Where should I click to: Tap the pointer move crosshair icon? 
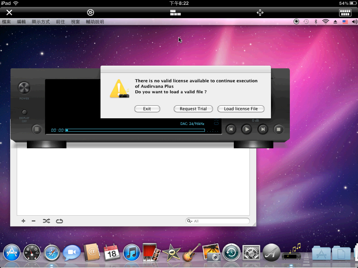[x=260, y=13]
